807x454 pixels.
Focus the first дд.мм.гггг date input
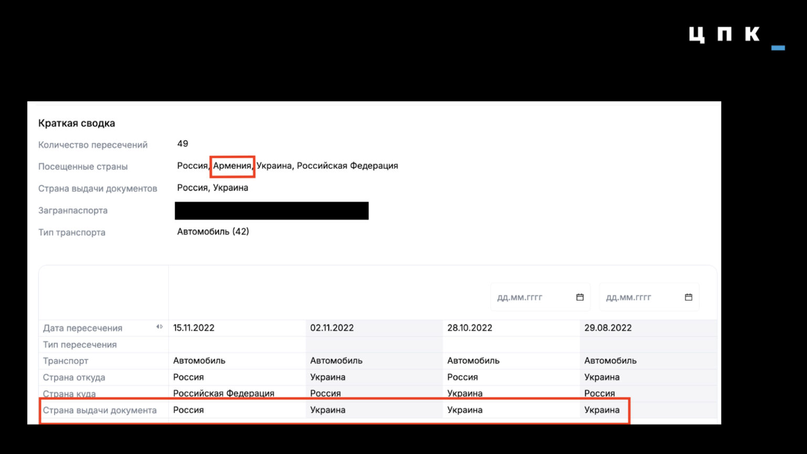pos(541,297)
